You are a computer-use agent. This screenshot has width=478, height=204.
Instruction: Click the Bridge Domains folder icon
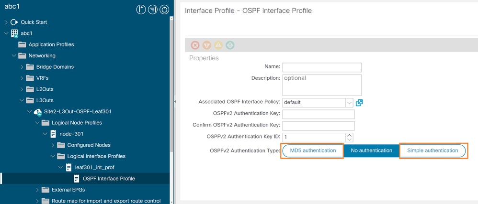click(30, 67)
